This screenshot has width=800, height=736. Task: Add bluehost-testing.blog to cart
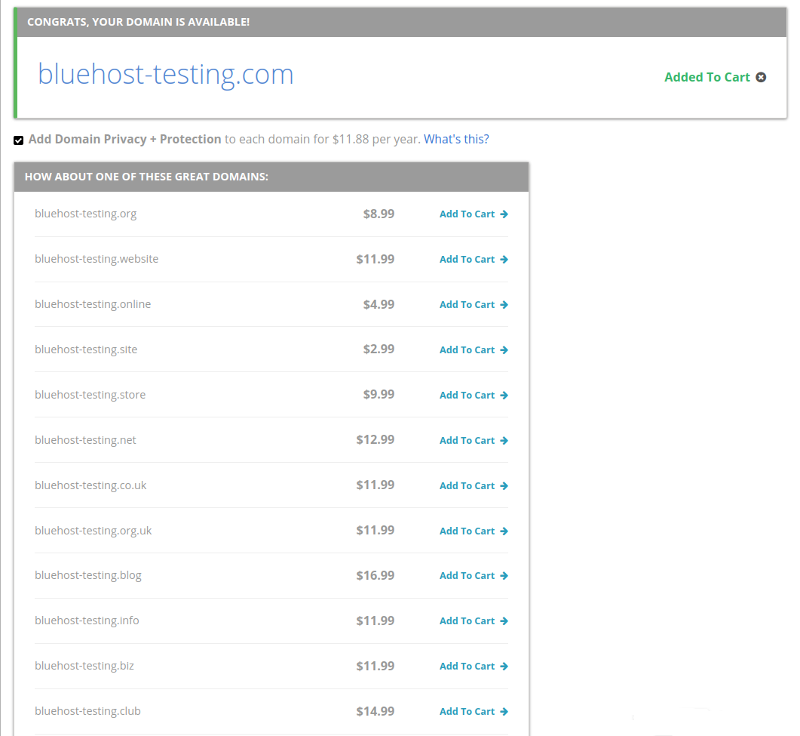click(474, 576)
